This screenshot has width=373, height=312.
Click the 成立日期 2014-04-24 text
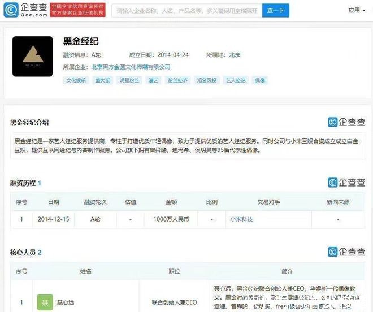click(159, 55)
